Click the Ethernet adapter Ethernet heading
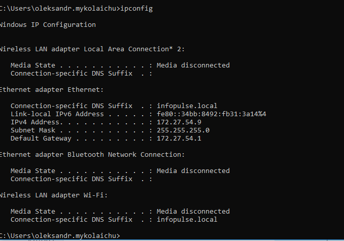The width and height of the screenshot is (344, 241). click(x=51, y=90)
